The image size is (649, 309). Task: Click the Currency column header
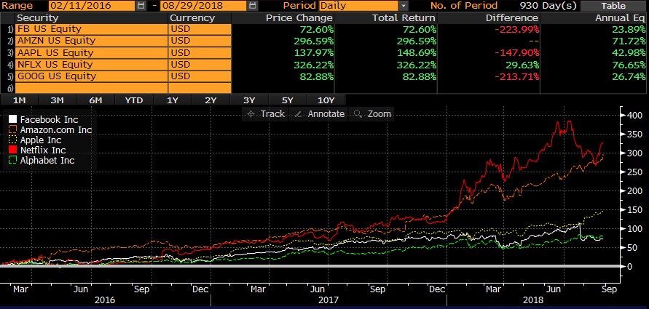click(x=192, y=18)
